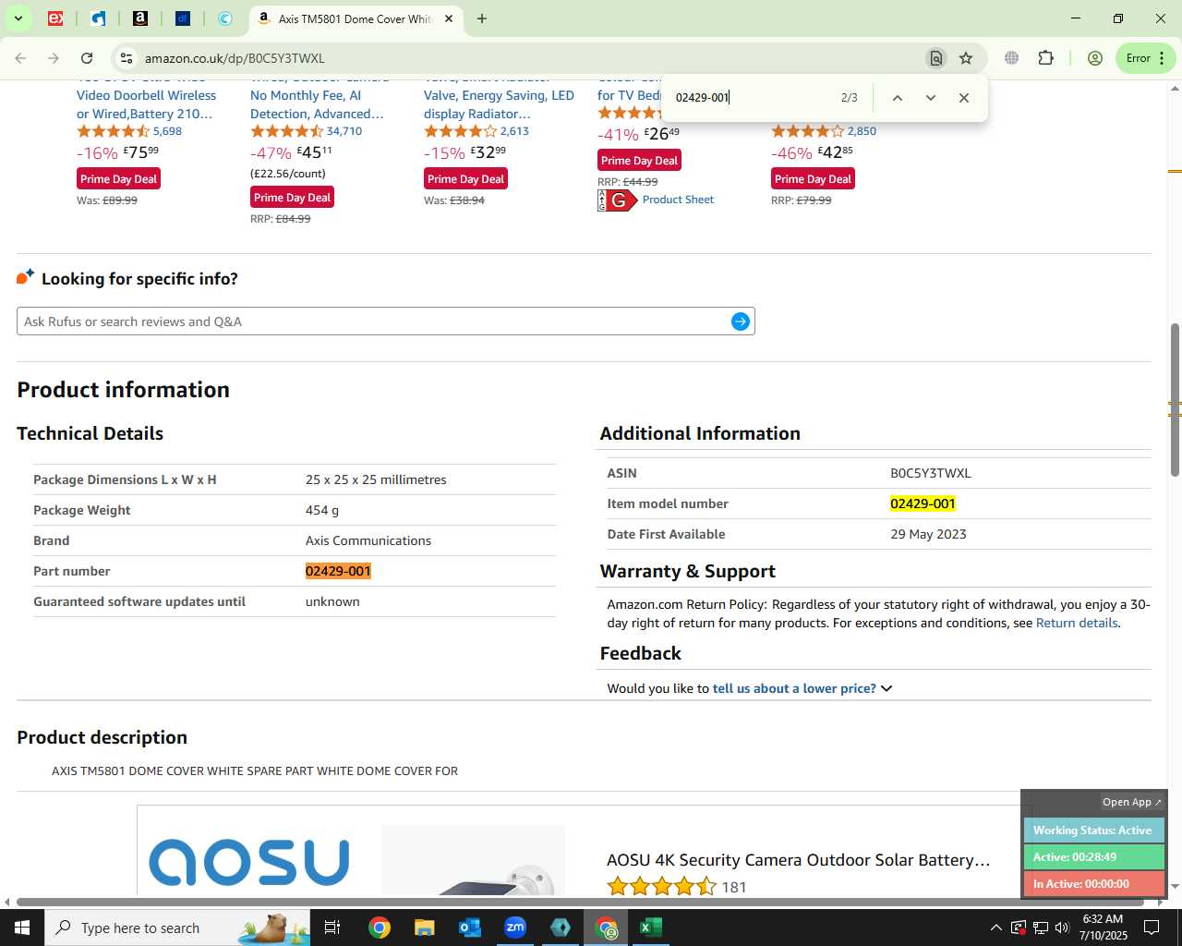Open the Extensions puzzle icon
Viewport: 1182px width, 946px height.
point(1045,58)
